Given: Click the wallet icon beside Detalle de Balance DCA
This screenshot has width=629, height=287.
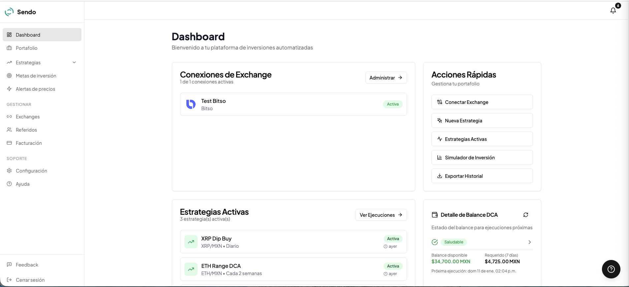Looking at the screenshot, I should tap(435, 215).
